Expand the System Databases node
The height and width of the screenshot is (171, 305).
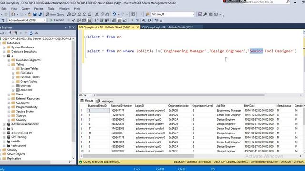click(4, 47)
